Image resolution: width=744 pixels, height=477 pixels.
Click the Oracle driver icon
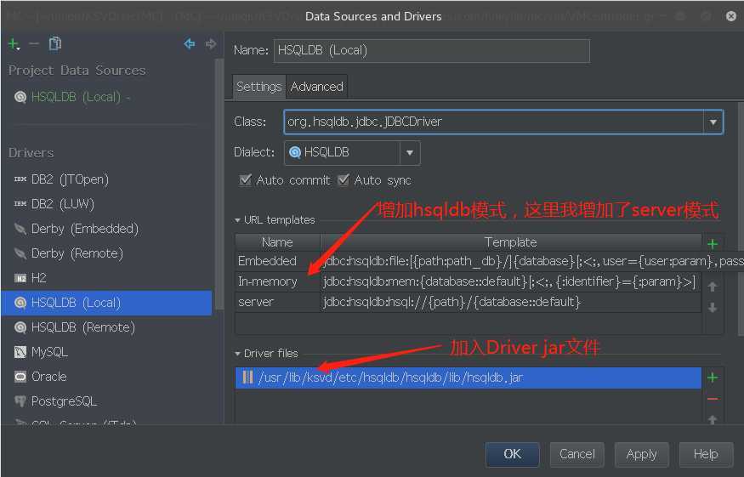click(20, 377)
